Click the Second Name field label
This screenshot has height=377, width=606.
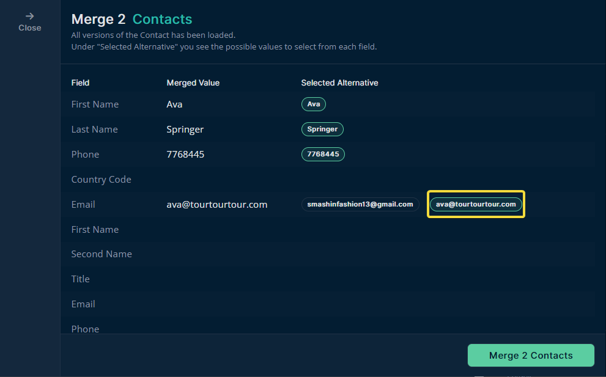coord(102,254)
